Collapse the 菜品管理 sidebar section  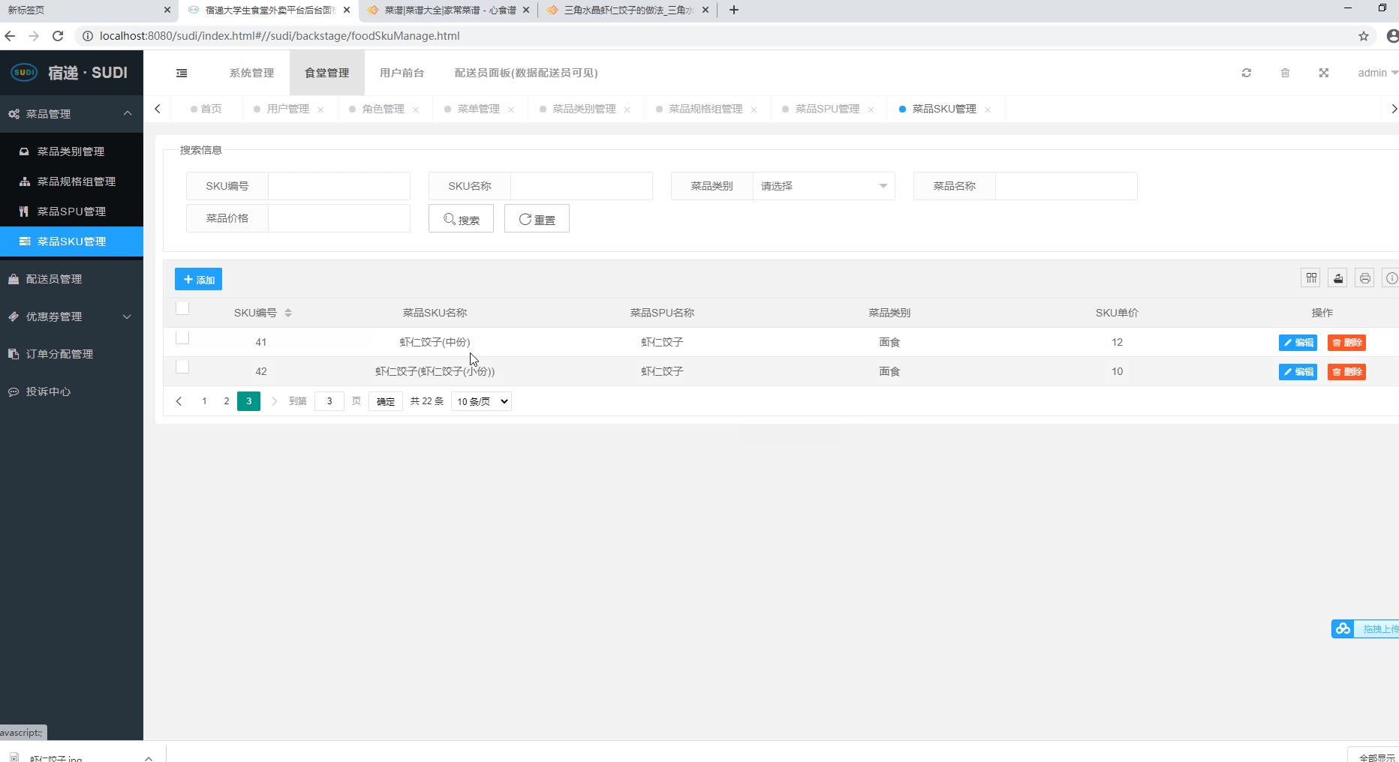pyautogui.click(x=71, y=114)
